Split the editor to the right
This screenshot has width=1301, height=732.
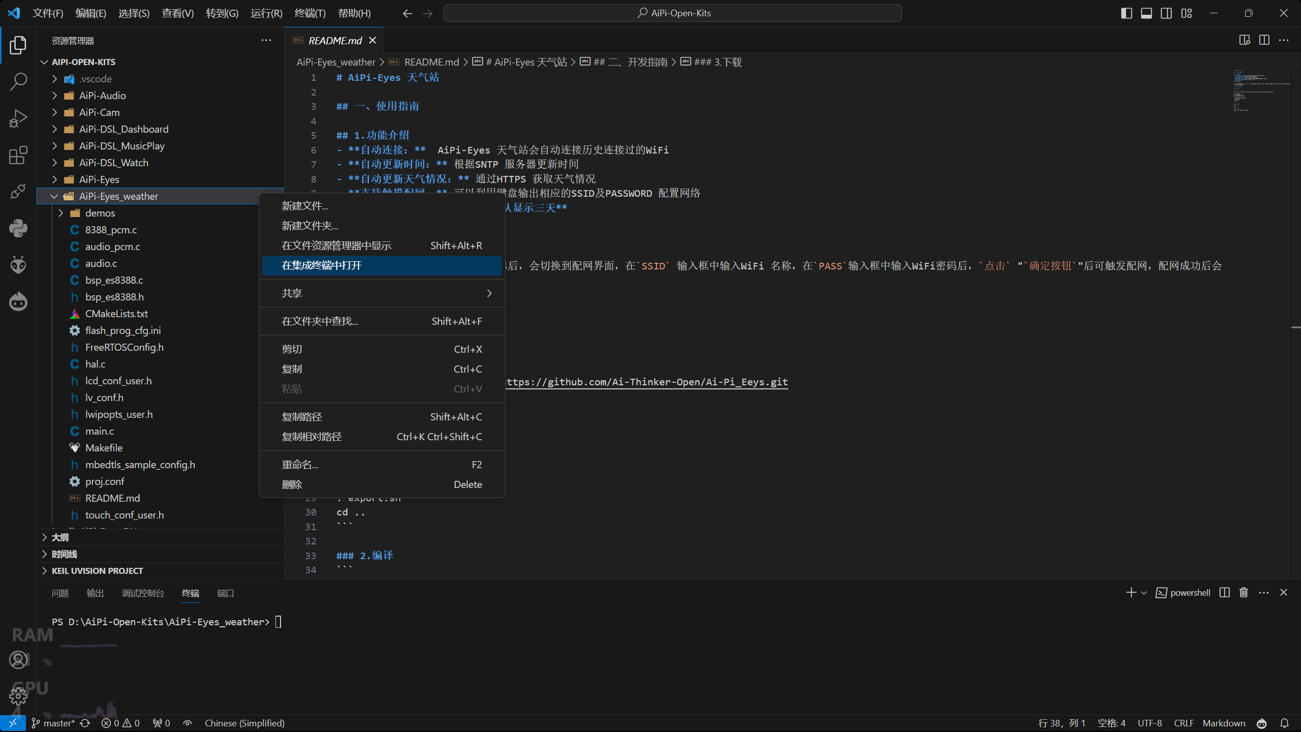(x=1264, y=40)
